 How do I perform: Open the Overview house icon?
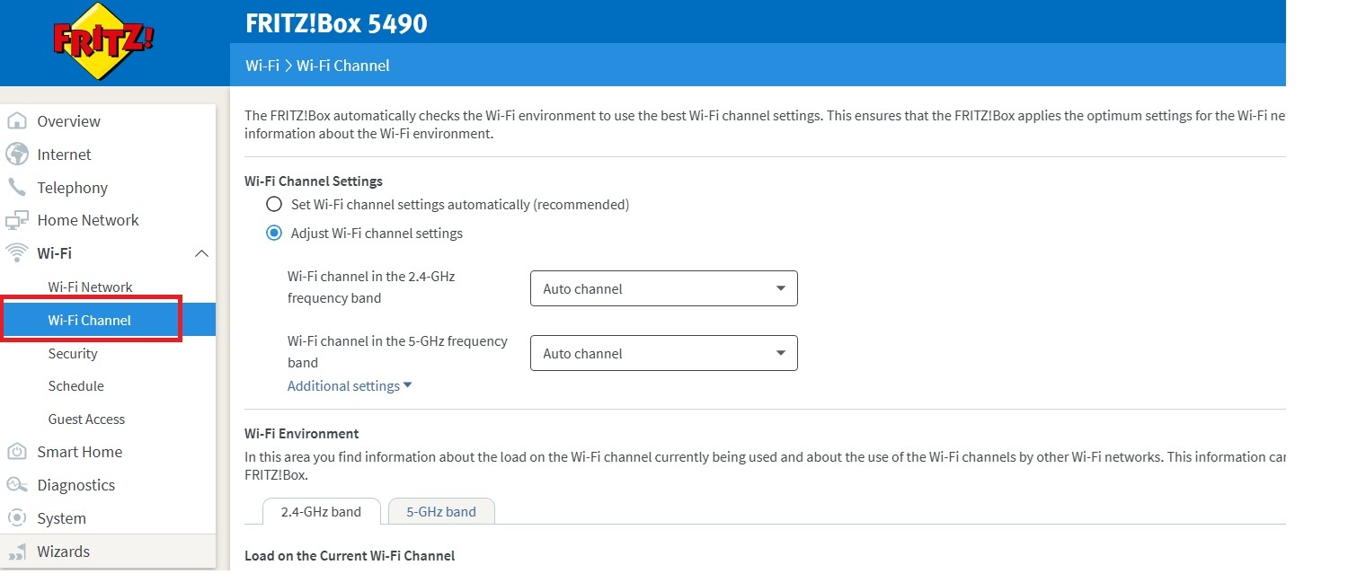click(x=17, y=121)
